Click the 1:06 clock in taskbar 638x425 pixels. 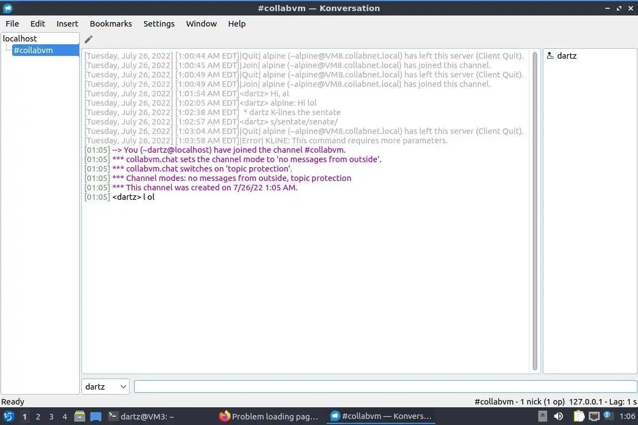tap(627, 416)
